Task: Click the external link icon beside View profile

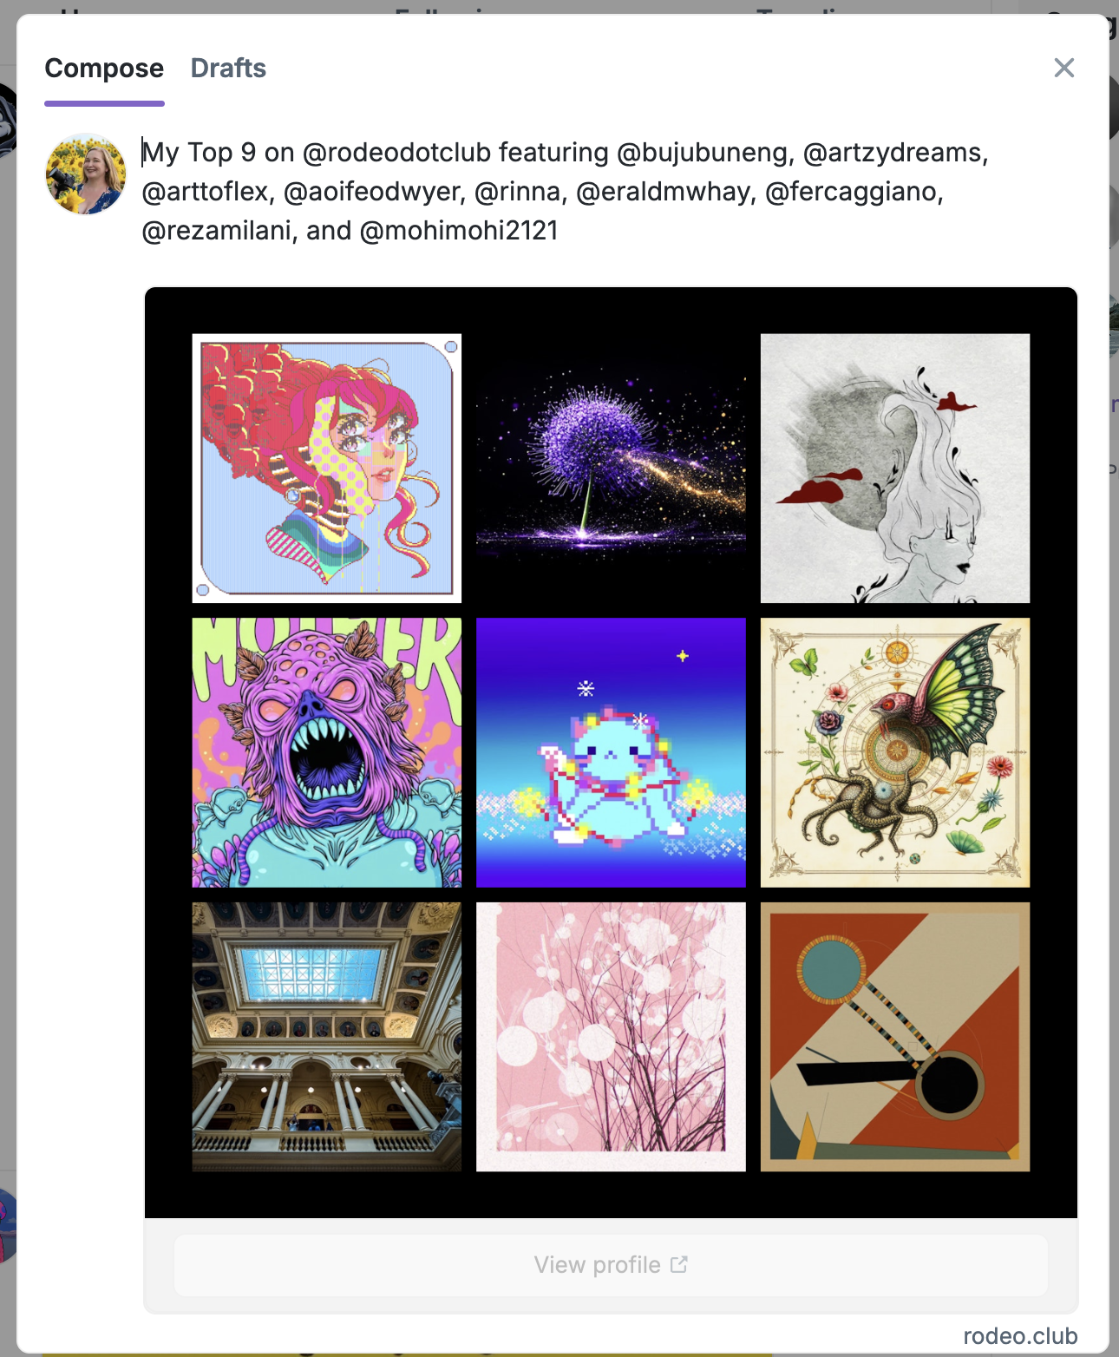Action: point(679,1265)
